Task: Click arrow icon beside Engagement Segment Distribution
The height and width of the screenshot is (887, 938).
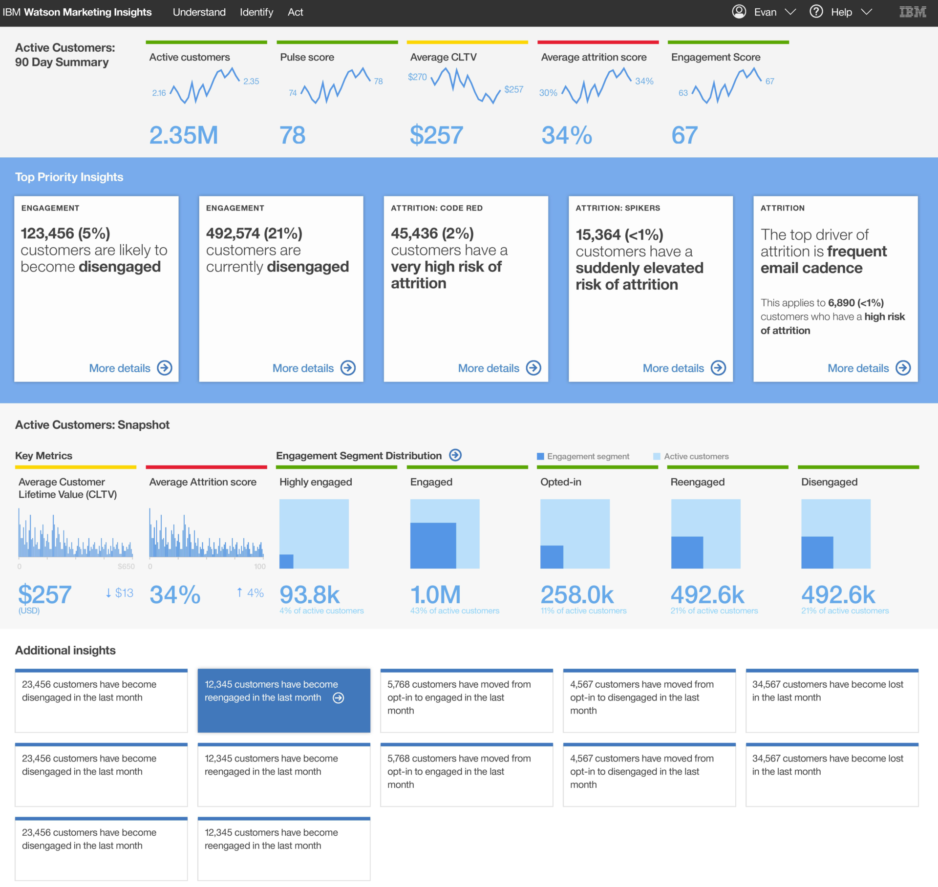Action: pos(455,455)
